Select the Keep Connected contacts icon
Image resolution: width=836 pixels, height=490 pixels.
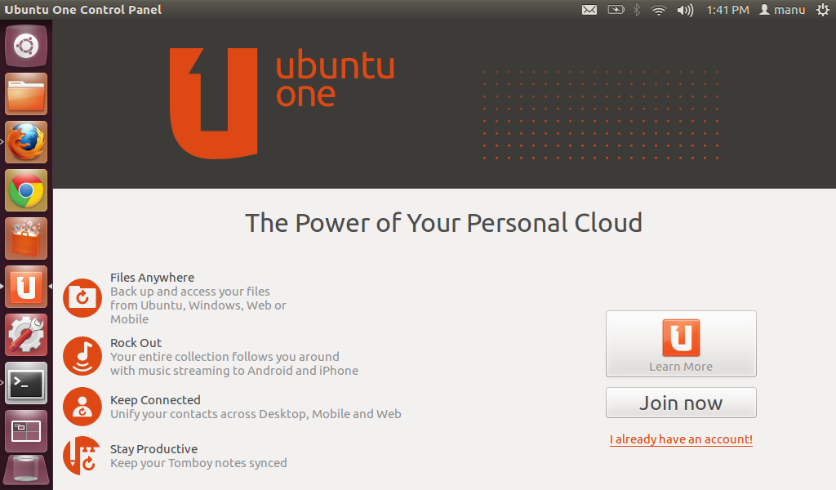click(x=82, y=406)
